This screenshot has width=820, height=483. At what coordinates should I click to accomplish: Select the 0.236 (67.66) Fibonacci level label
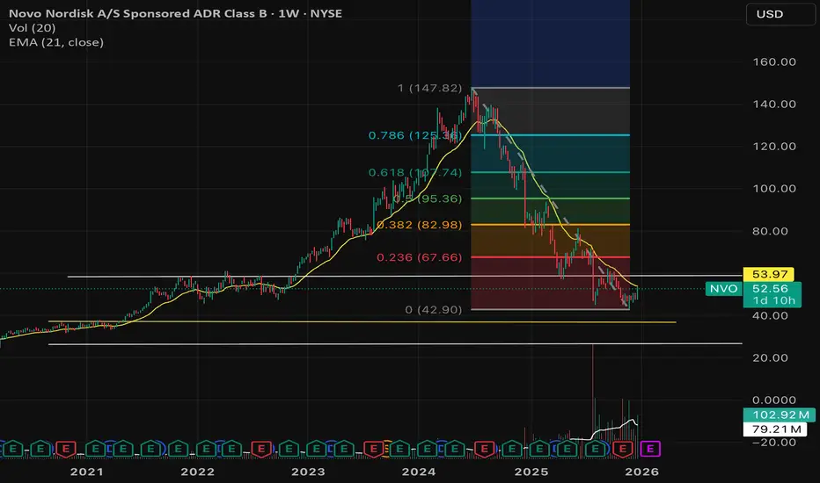(420, 257)
